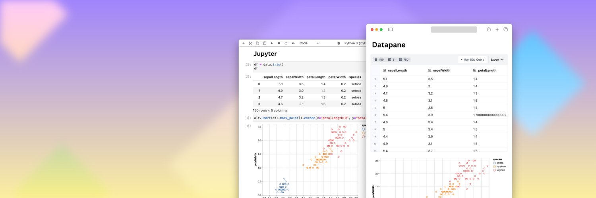Click the 5 columns count indicator in Datapane
596x198 pixels.
pos(391,59)
